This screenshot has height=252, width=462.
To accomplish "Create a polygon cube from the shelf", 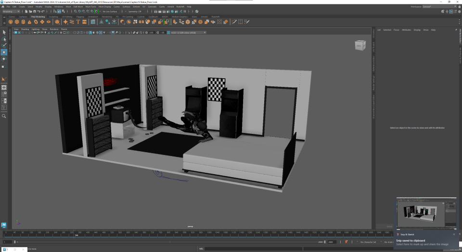I will pyautogui.click(x=17, y=22).
